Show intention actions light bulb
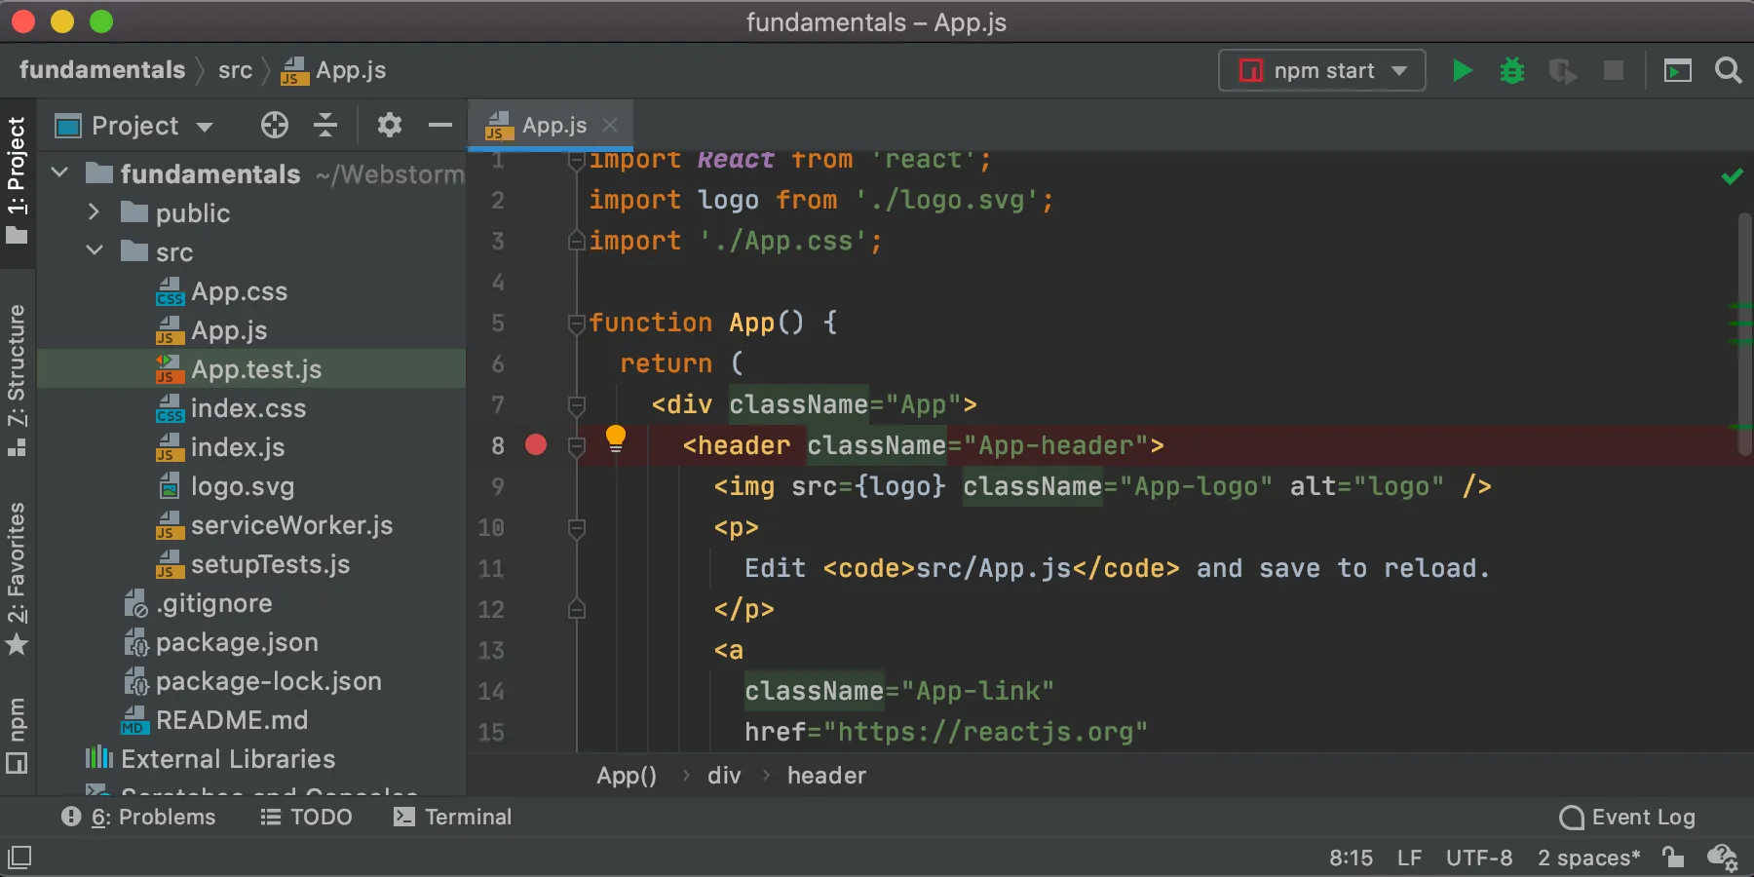Image resolution: width=1754 pixels, height=877 pixels. pos(616,438)
